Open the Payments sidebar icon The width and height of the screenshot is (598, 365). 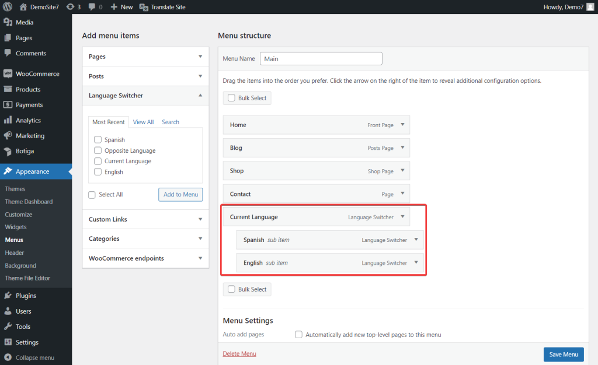pyautogui.click(x=8, y=104)
